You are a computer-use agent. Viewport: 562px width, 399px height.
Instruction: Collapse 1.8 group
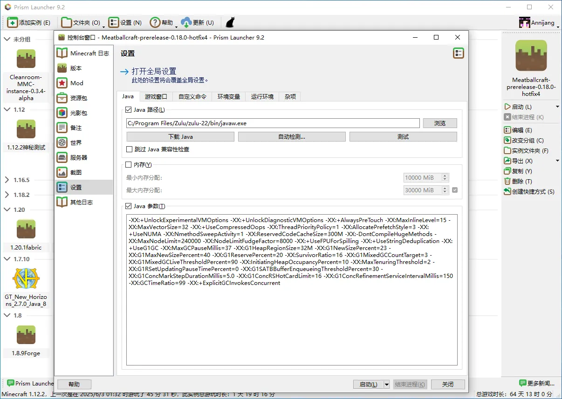pos(7,315)
